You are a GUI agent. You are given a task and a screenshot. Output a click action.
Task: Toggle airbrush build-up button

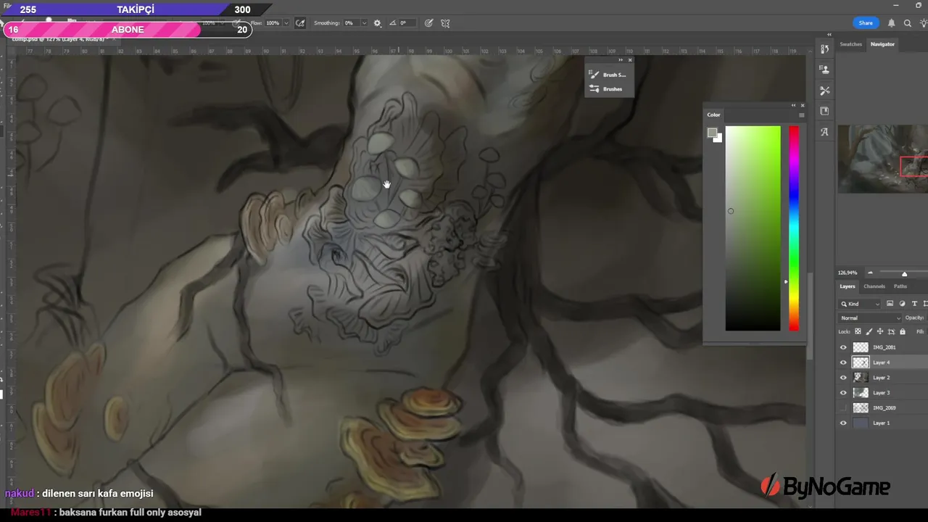point(300,23)
